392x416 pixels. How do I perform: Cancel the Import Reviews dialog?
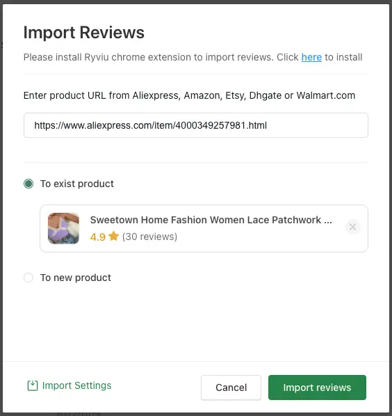click(x=231, y=387)
